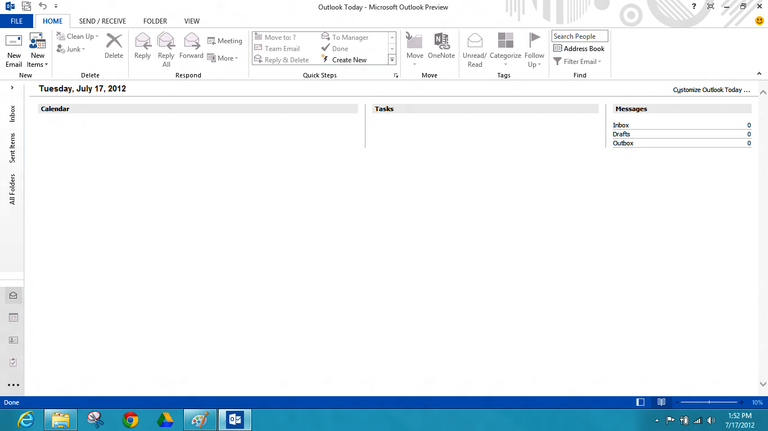Open All Folders in the folder pane
This screenshot has height=431, width=768.
coord(12,189)
